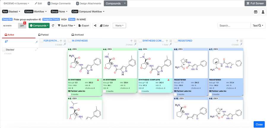Click the share icon in the toolbar
The width and height of the screenshot is (267, 128).
[95, 25]
